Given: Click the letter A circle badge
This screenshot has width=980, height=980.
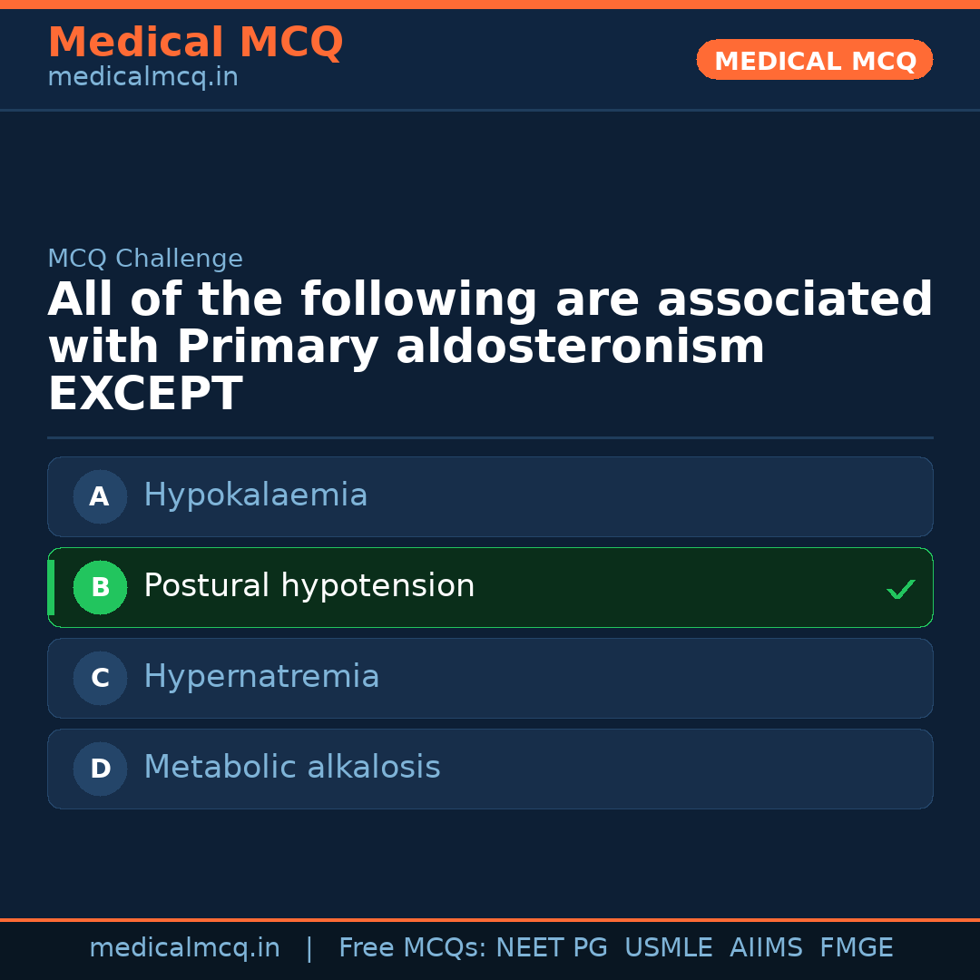Looking at the screenshot, I should (100, 496).
